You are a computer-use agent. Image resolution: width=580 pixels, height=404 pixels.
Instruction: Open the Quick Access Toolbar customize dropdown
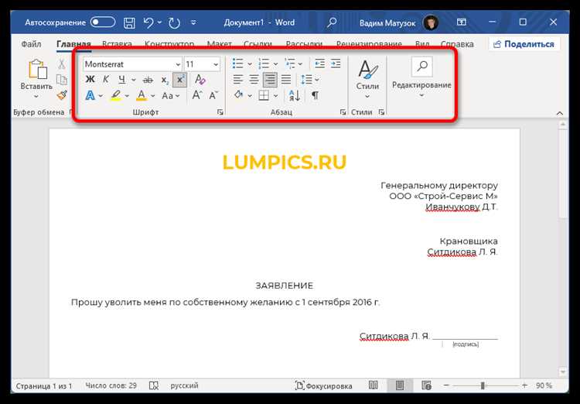coord(193,22)
